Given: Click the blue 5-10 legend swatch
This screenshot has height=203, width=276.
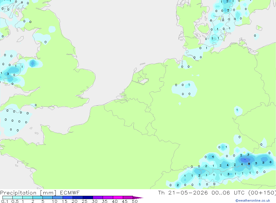Looking at the screenshot, I should point(47,197).
